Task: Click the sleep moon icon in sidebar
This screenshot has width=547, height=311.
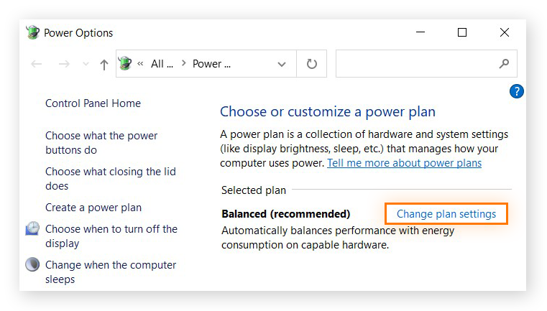Action: [x=32, y=264]
